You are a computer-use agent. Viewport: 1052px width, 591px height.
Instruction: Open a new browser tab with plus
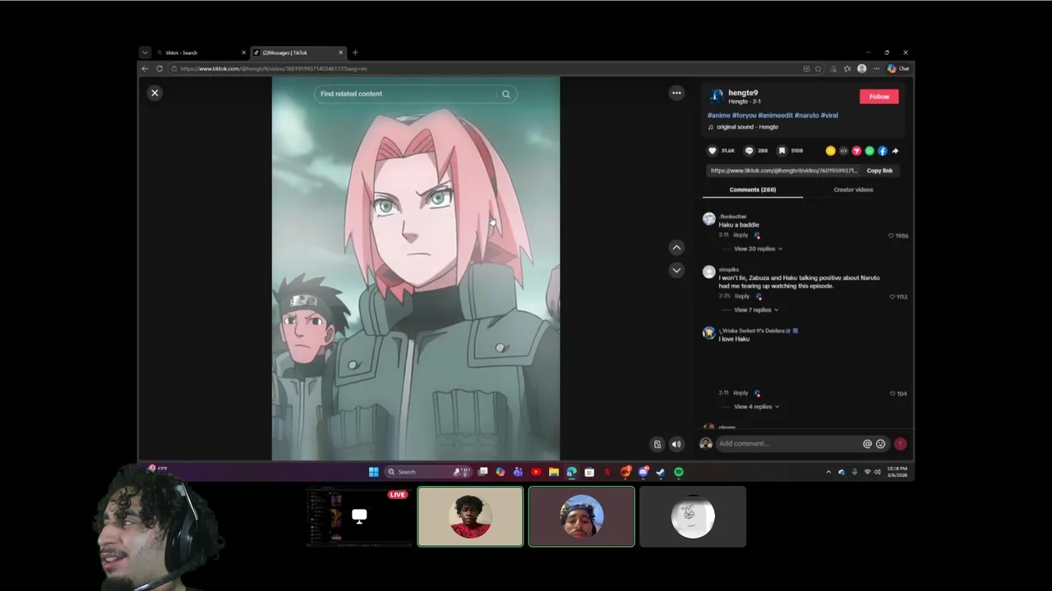pos(355,53)
